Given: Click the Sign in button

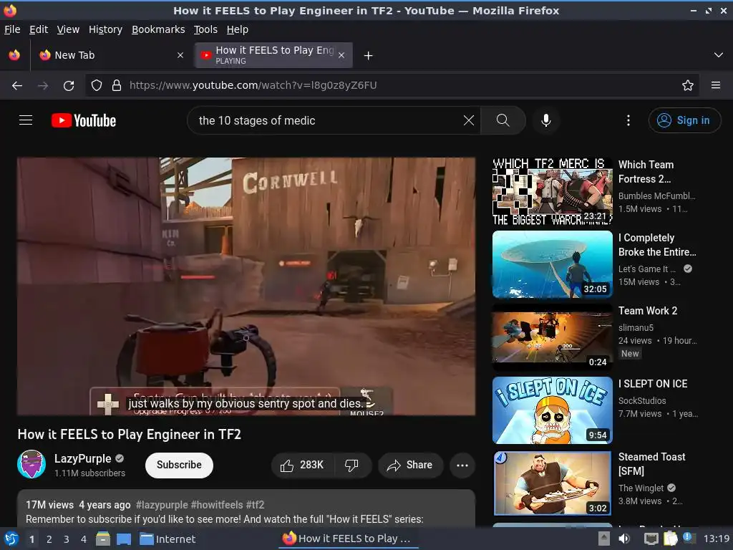Looking at the screenshot, I should (684, 120).
